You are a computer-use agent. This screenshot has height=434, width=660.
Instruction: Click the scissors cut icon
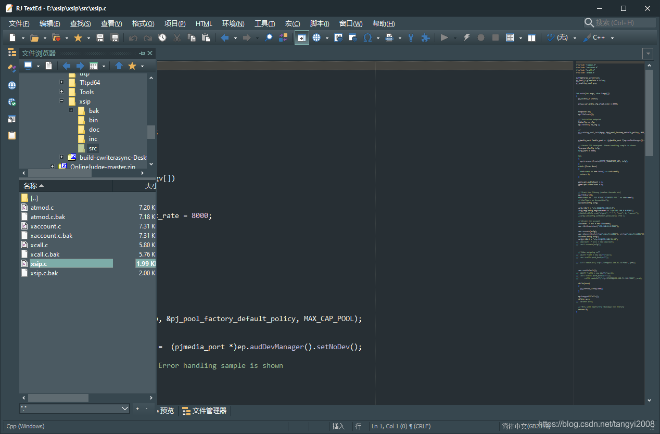177,37
